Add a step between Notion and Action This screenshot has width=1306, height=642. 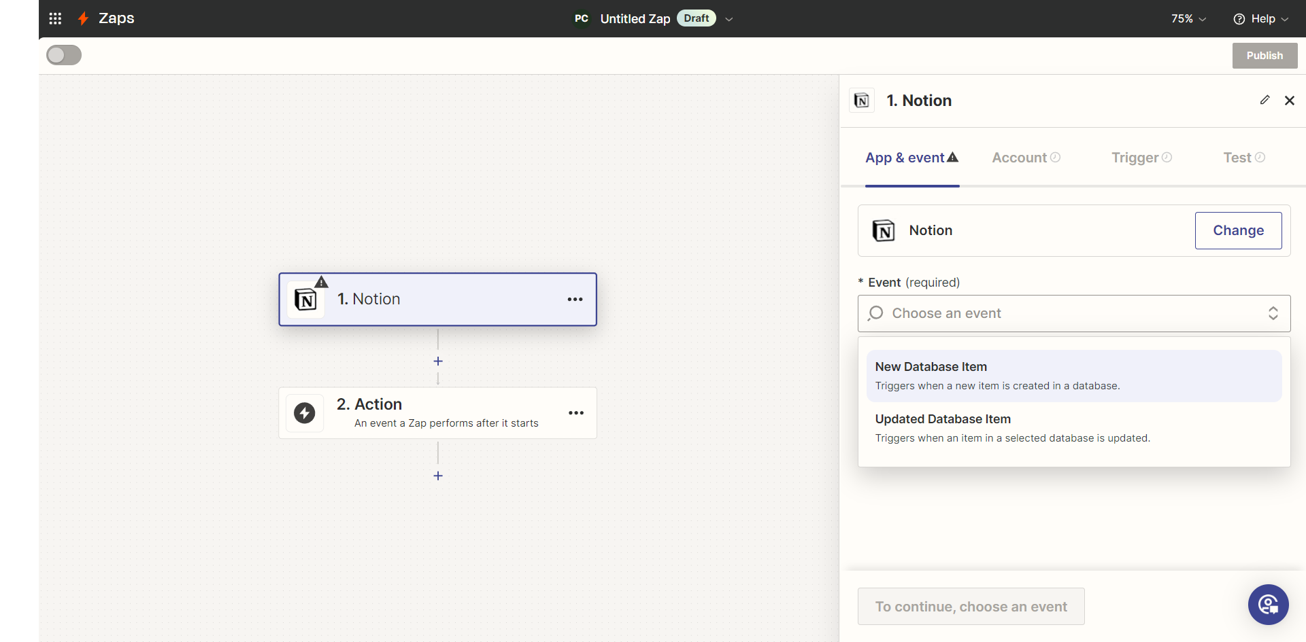pos(438,361)
